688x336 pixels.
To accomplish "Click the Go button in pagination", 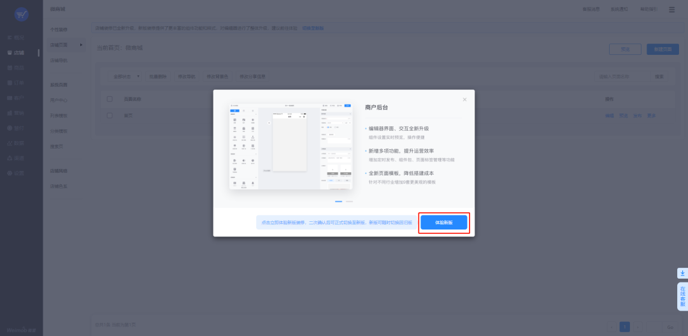I will point(670,327).
